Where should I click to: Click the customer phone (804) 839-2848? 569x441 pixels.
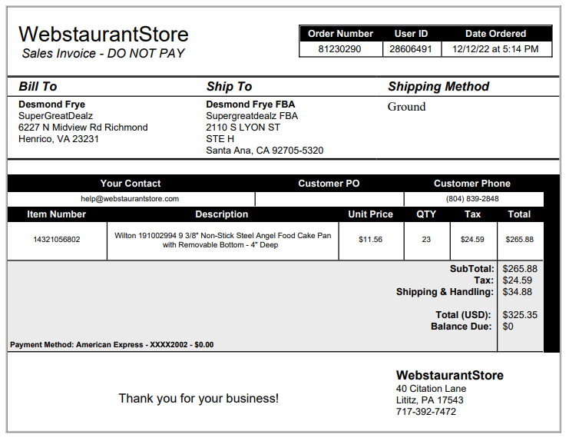click(472, 199)
